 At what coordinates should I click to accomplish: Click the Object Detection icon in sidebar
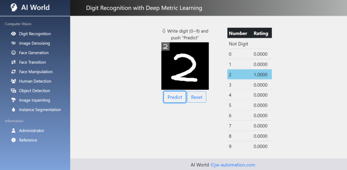point(14,91)
